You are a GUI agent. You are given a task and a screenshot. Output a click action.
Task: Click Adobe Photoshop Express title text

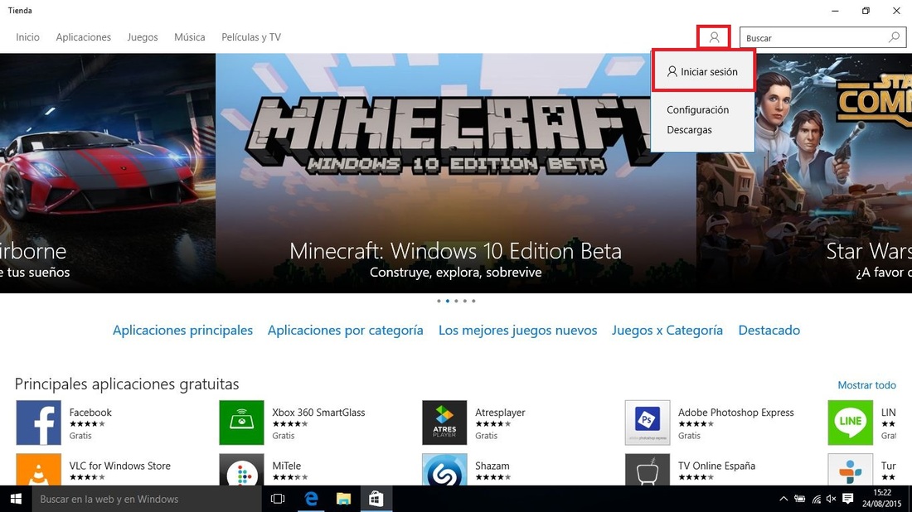click(x=735, y=413)
